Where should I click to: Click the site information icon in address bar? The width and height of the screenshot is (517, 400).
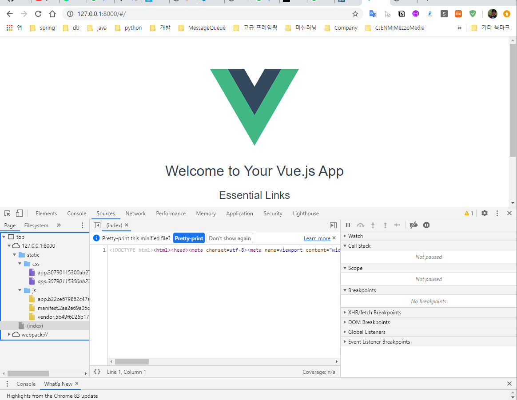tap(70, 14)
